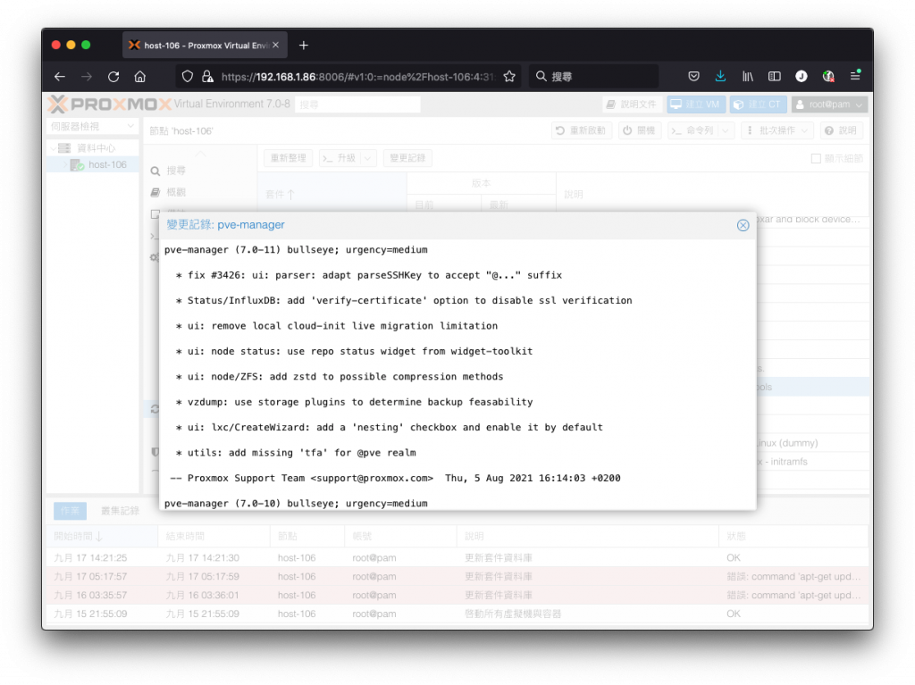Click 變更記錄 changelog button

click(x=407, y=158)
